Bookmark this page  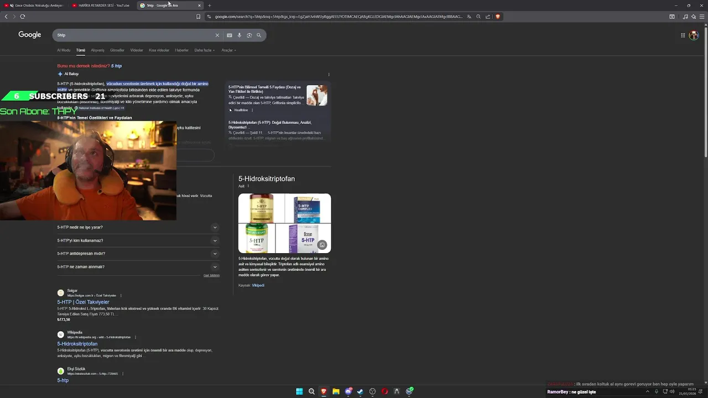click(x=198, y=17)
